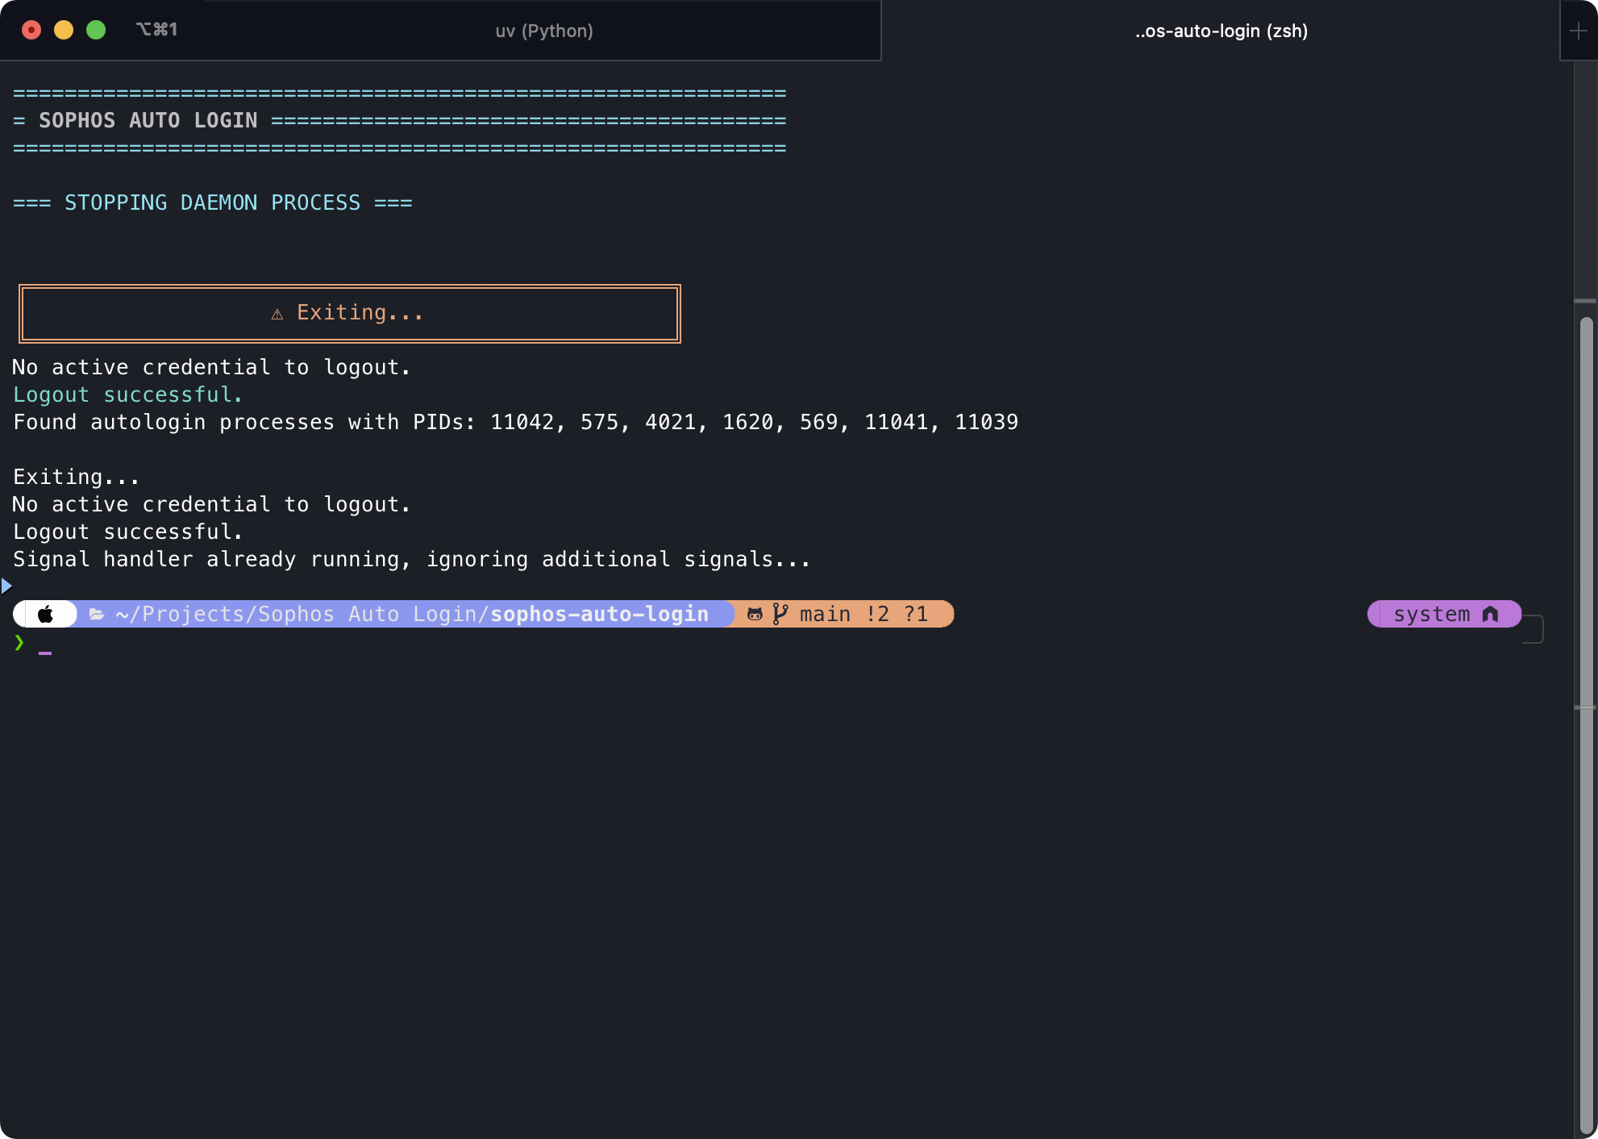Click the yellow minimize window button

pyautogui.click(x=64, y=30)
